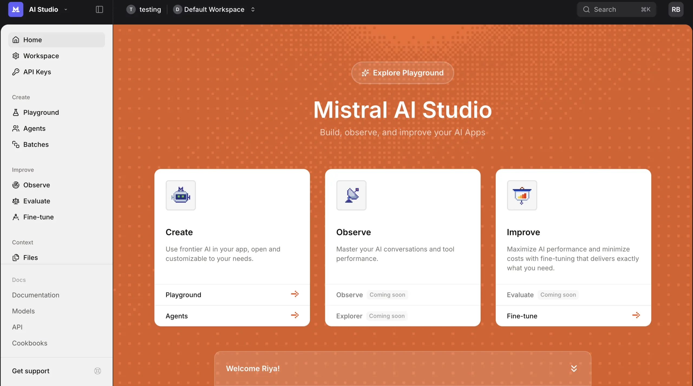Image resolution: width=693 pixels, height=386 pixels.
Task: Click the Explore Playground button
Action: tap(402, 73)
